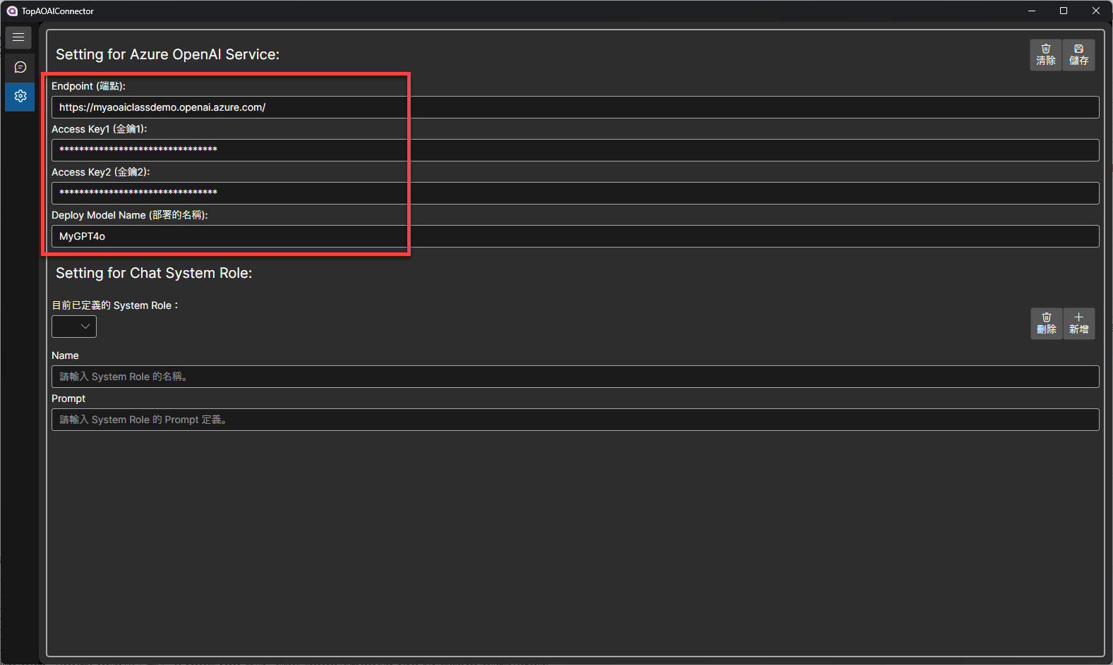1113x665 pixels.
Task: Click the TopAOAIConnector app icon in title bar
Action: (x=11, y=11)
